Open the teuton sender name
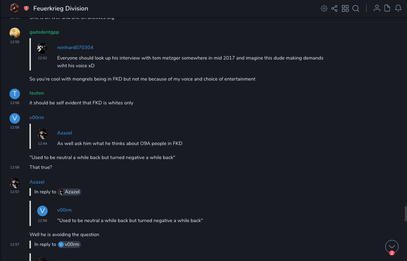The height and width of the screenshot is (261, 407). 36,93
